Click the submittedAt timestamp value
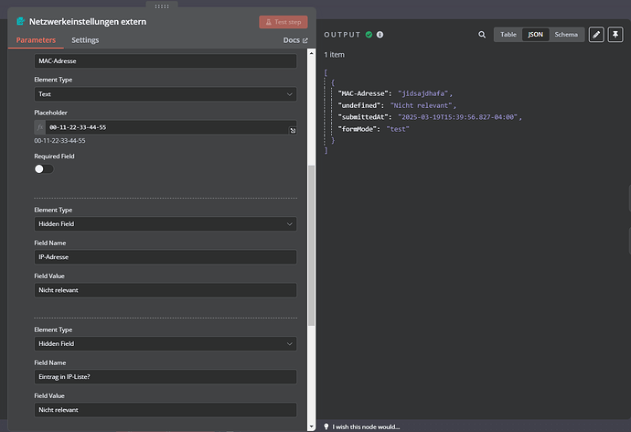 tap(458, 117)
